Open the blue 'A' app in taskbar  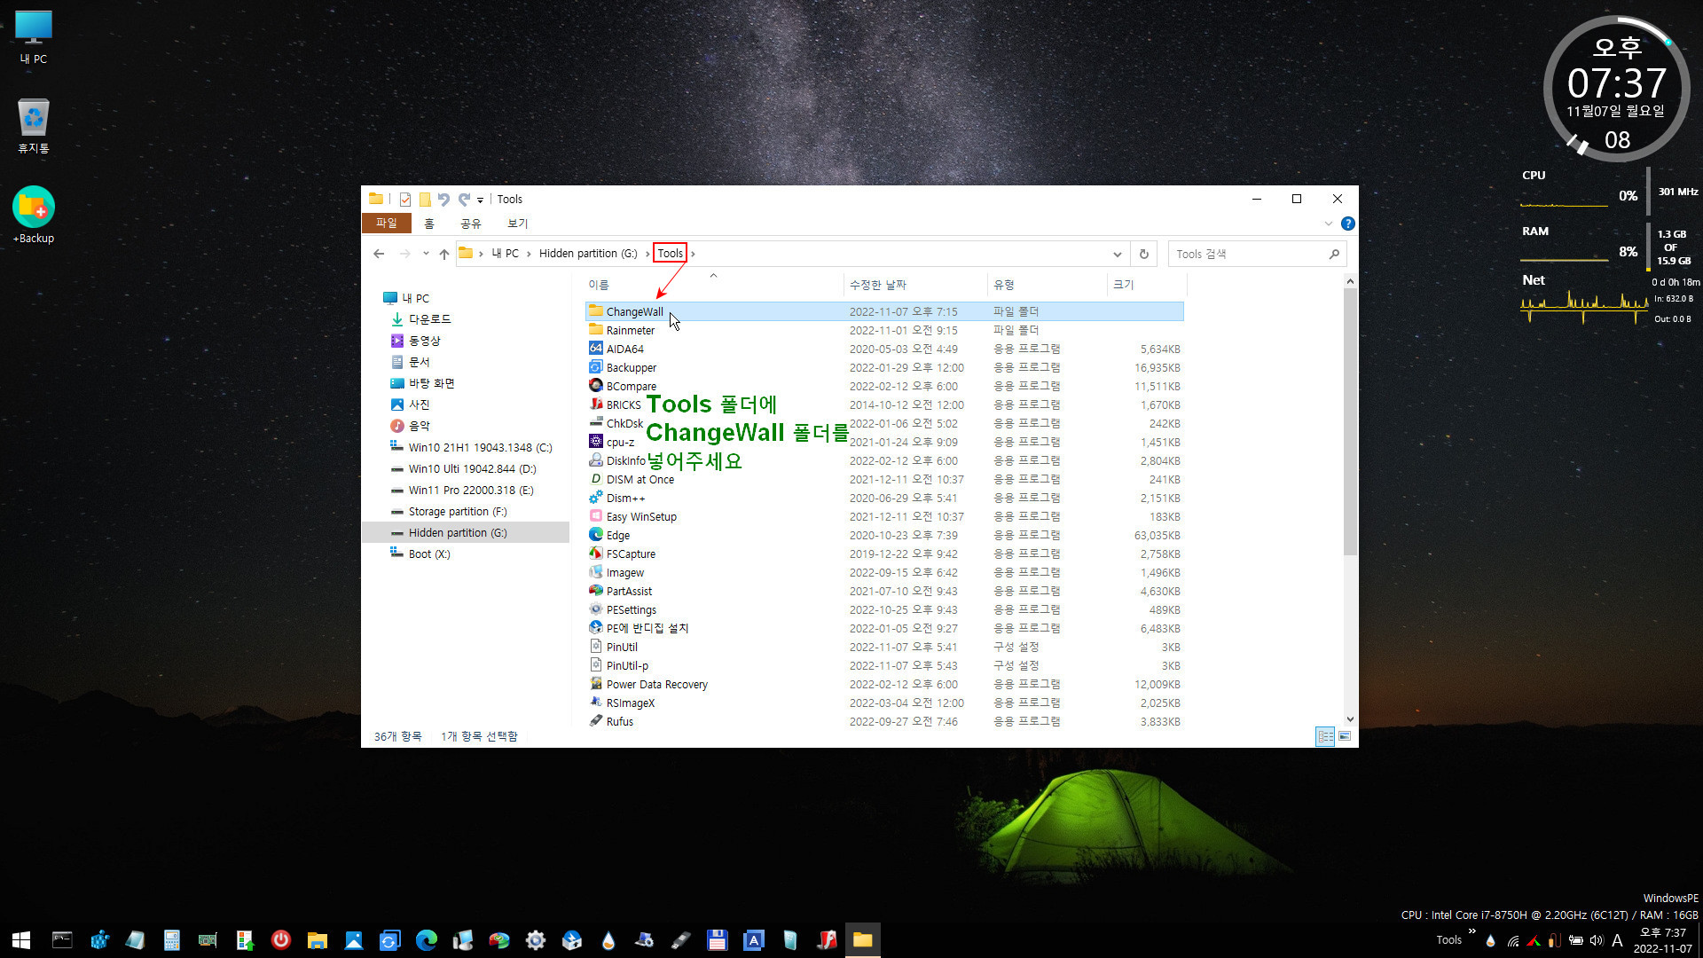pyautogui.click(x=753, y=940)
